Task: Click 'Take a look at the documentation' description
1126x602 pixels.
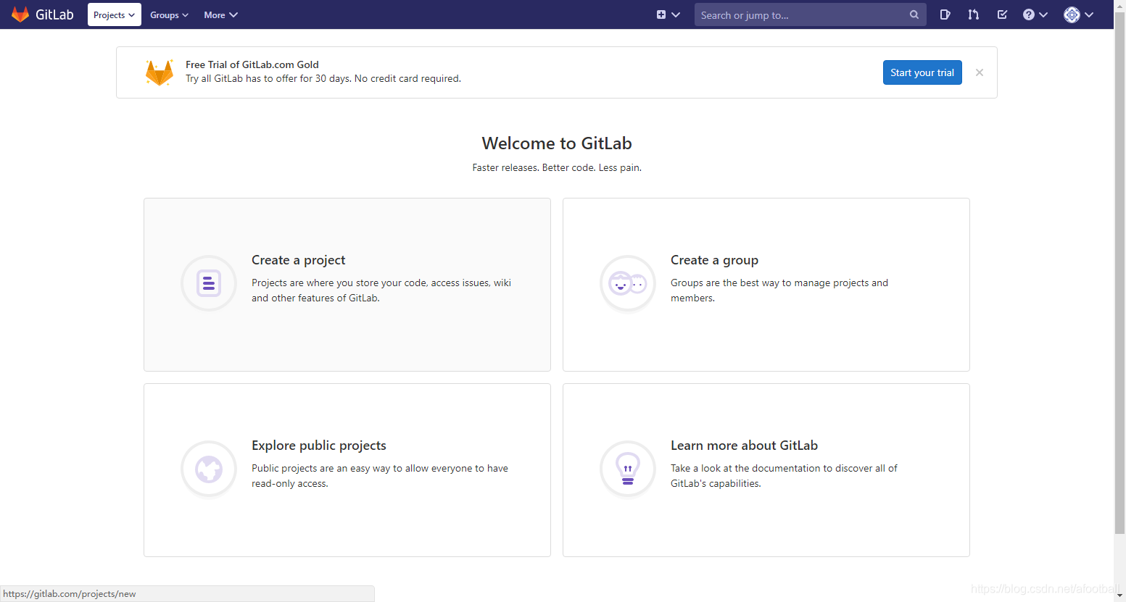Action: pos(784,476)
